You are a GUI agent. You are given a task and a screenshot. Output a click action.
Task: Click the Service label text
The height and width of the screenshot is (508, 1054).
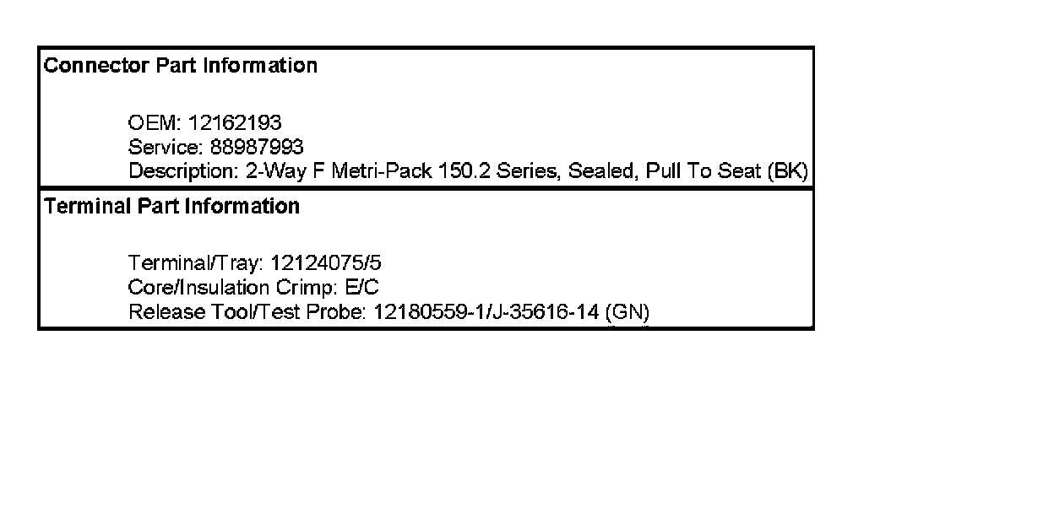pyautogui.click(x=166, y=148)
